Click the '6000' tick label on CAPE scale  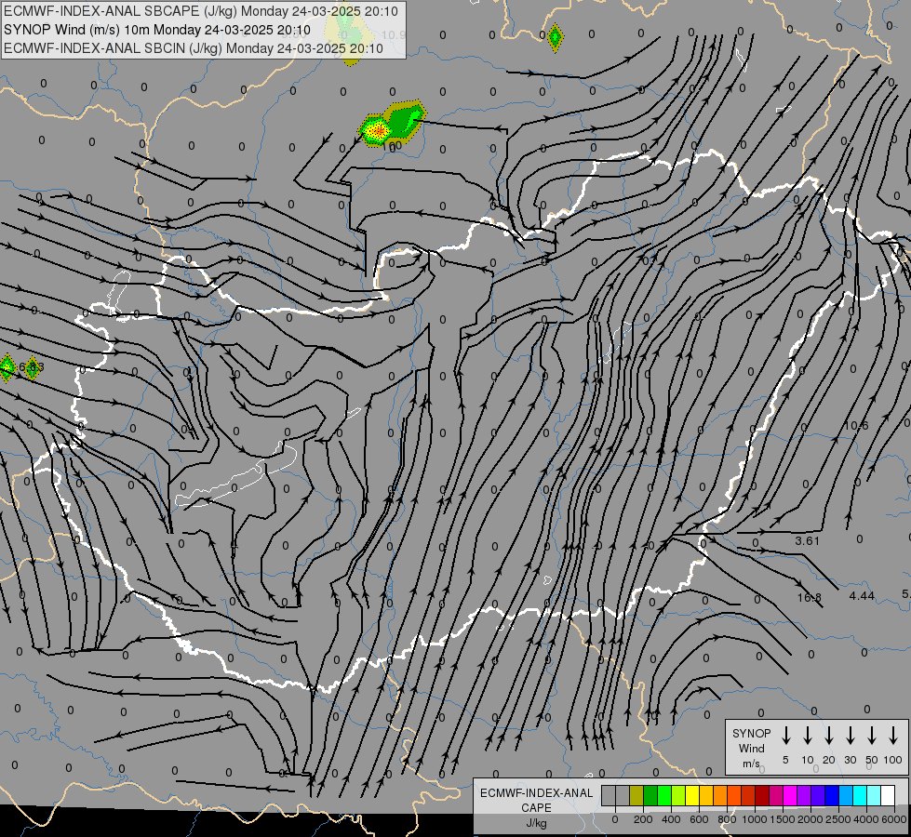(894, 819)
